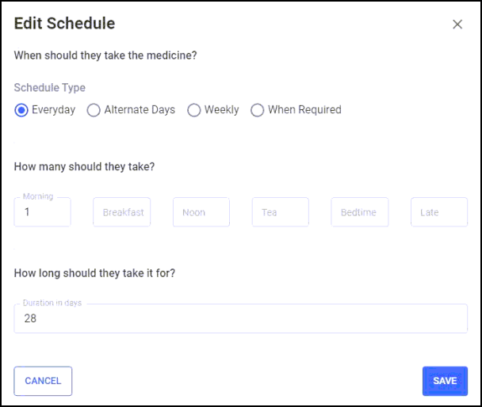This screenshot has height=407, width=482.
Task: Click the Everyday label text
Action: pyautogui.click(x=53, y=110)
